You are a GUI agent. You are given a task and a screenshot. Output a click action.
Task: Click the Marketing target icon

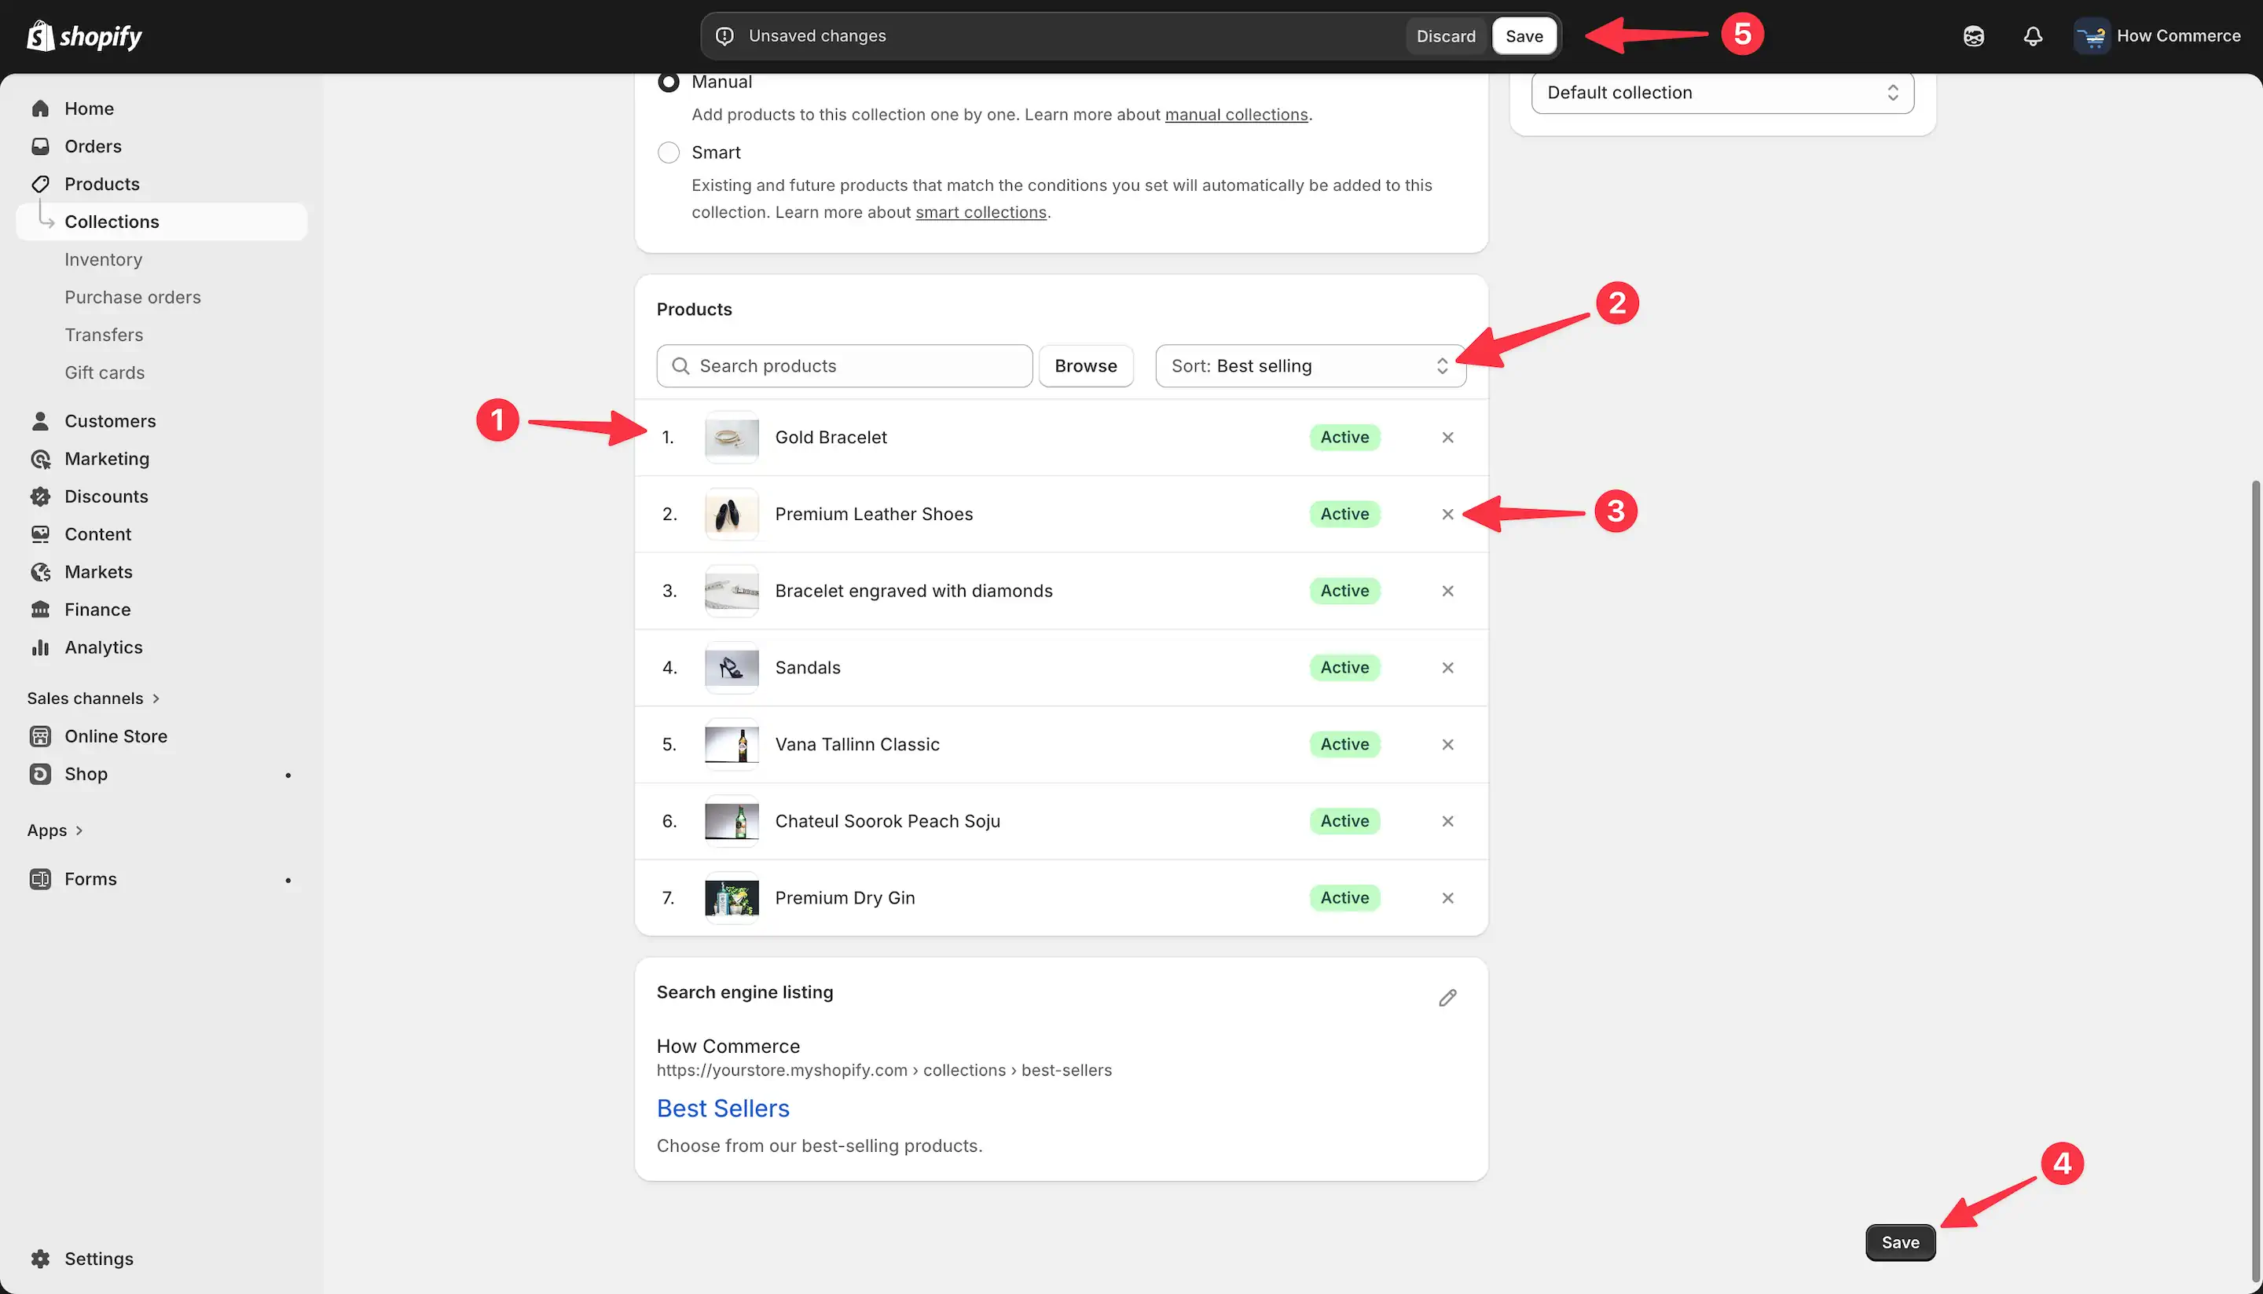tap(40, 459)
